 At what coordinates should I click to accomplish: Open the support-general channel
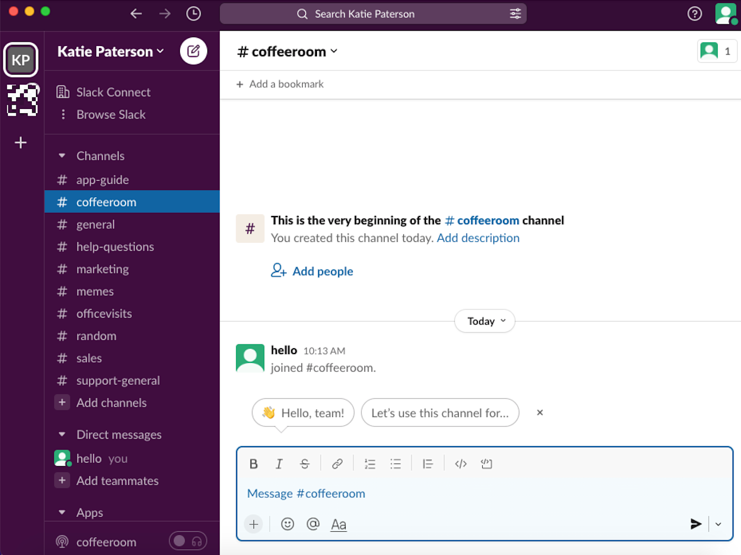click(132, 380)
